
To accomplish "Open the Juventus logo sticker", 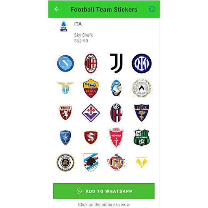I will pos(116,63).
